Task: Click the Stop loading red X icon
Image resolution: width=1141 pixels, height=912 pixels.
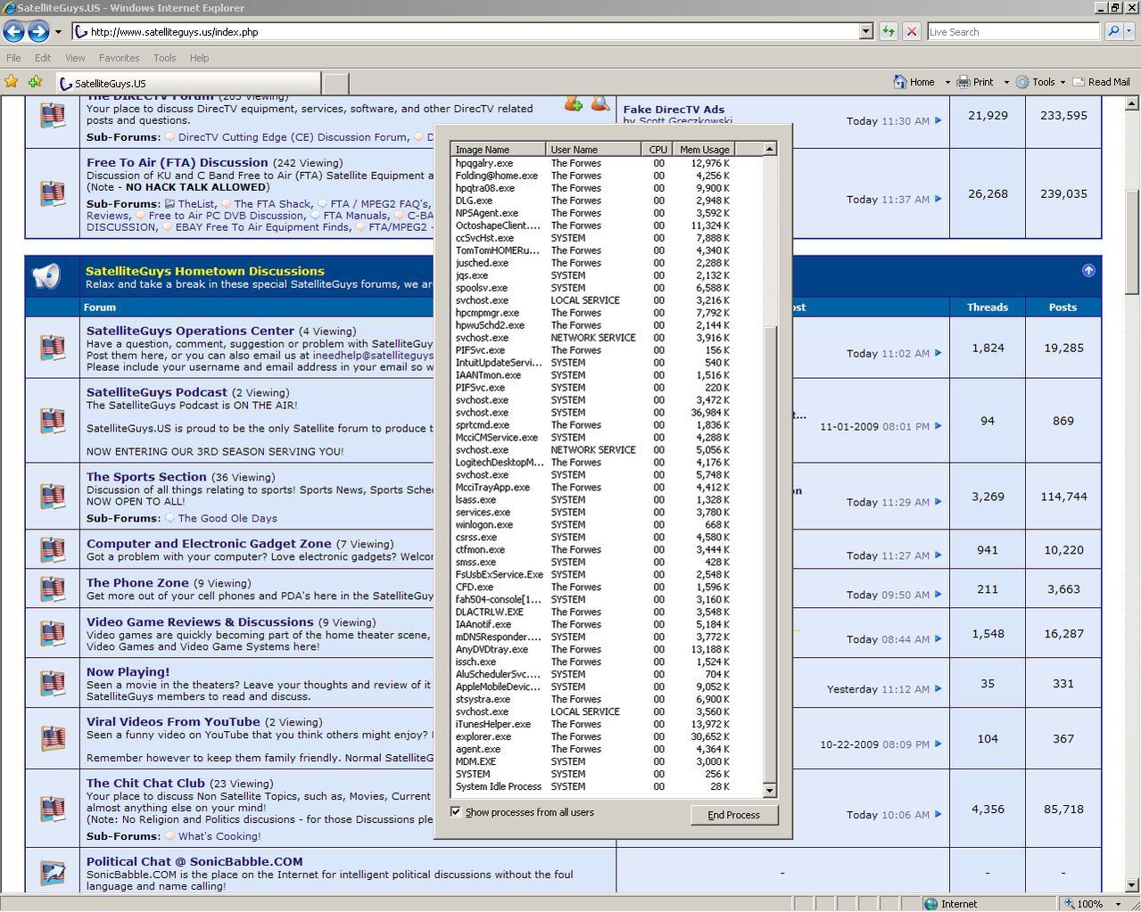Action: click(911, 31)
